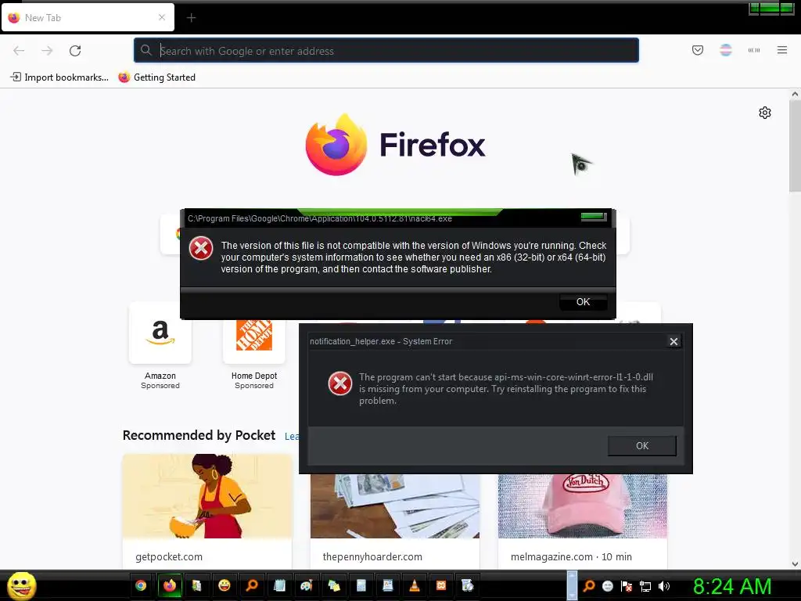Click the scrollbar up arrow
Viewport: 801px width, 601px height.
pyautogui.click(x=795, y=94)
